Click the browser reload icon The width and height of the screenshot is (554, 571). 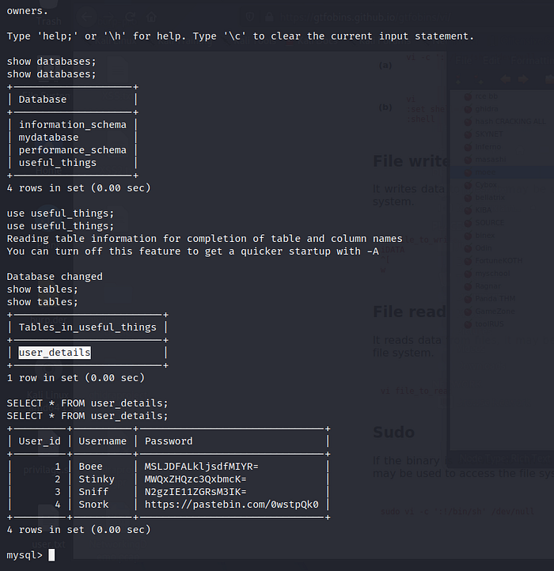point(131,17)
